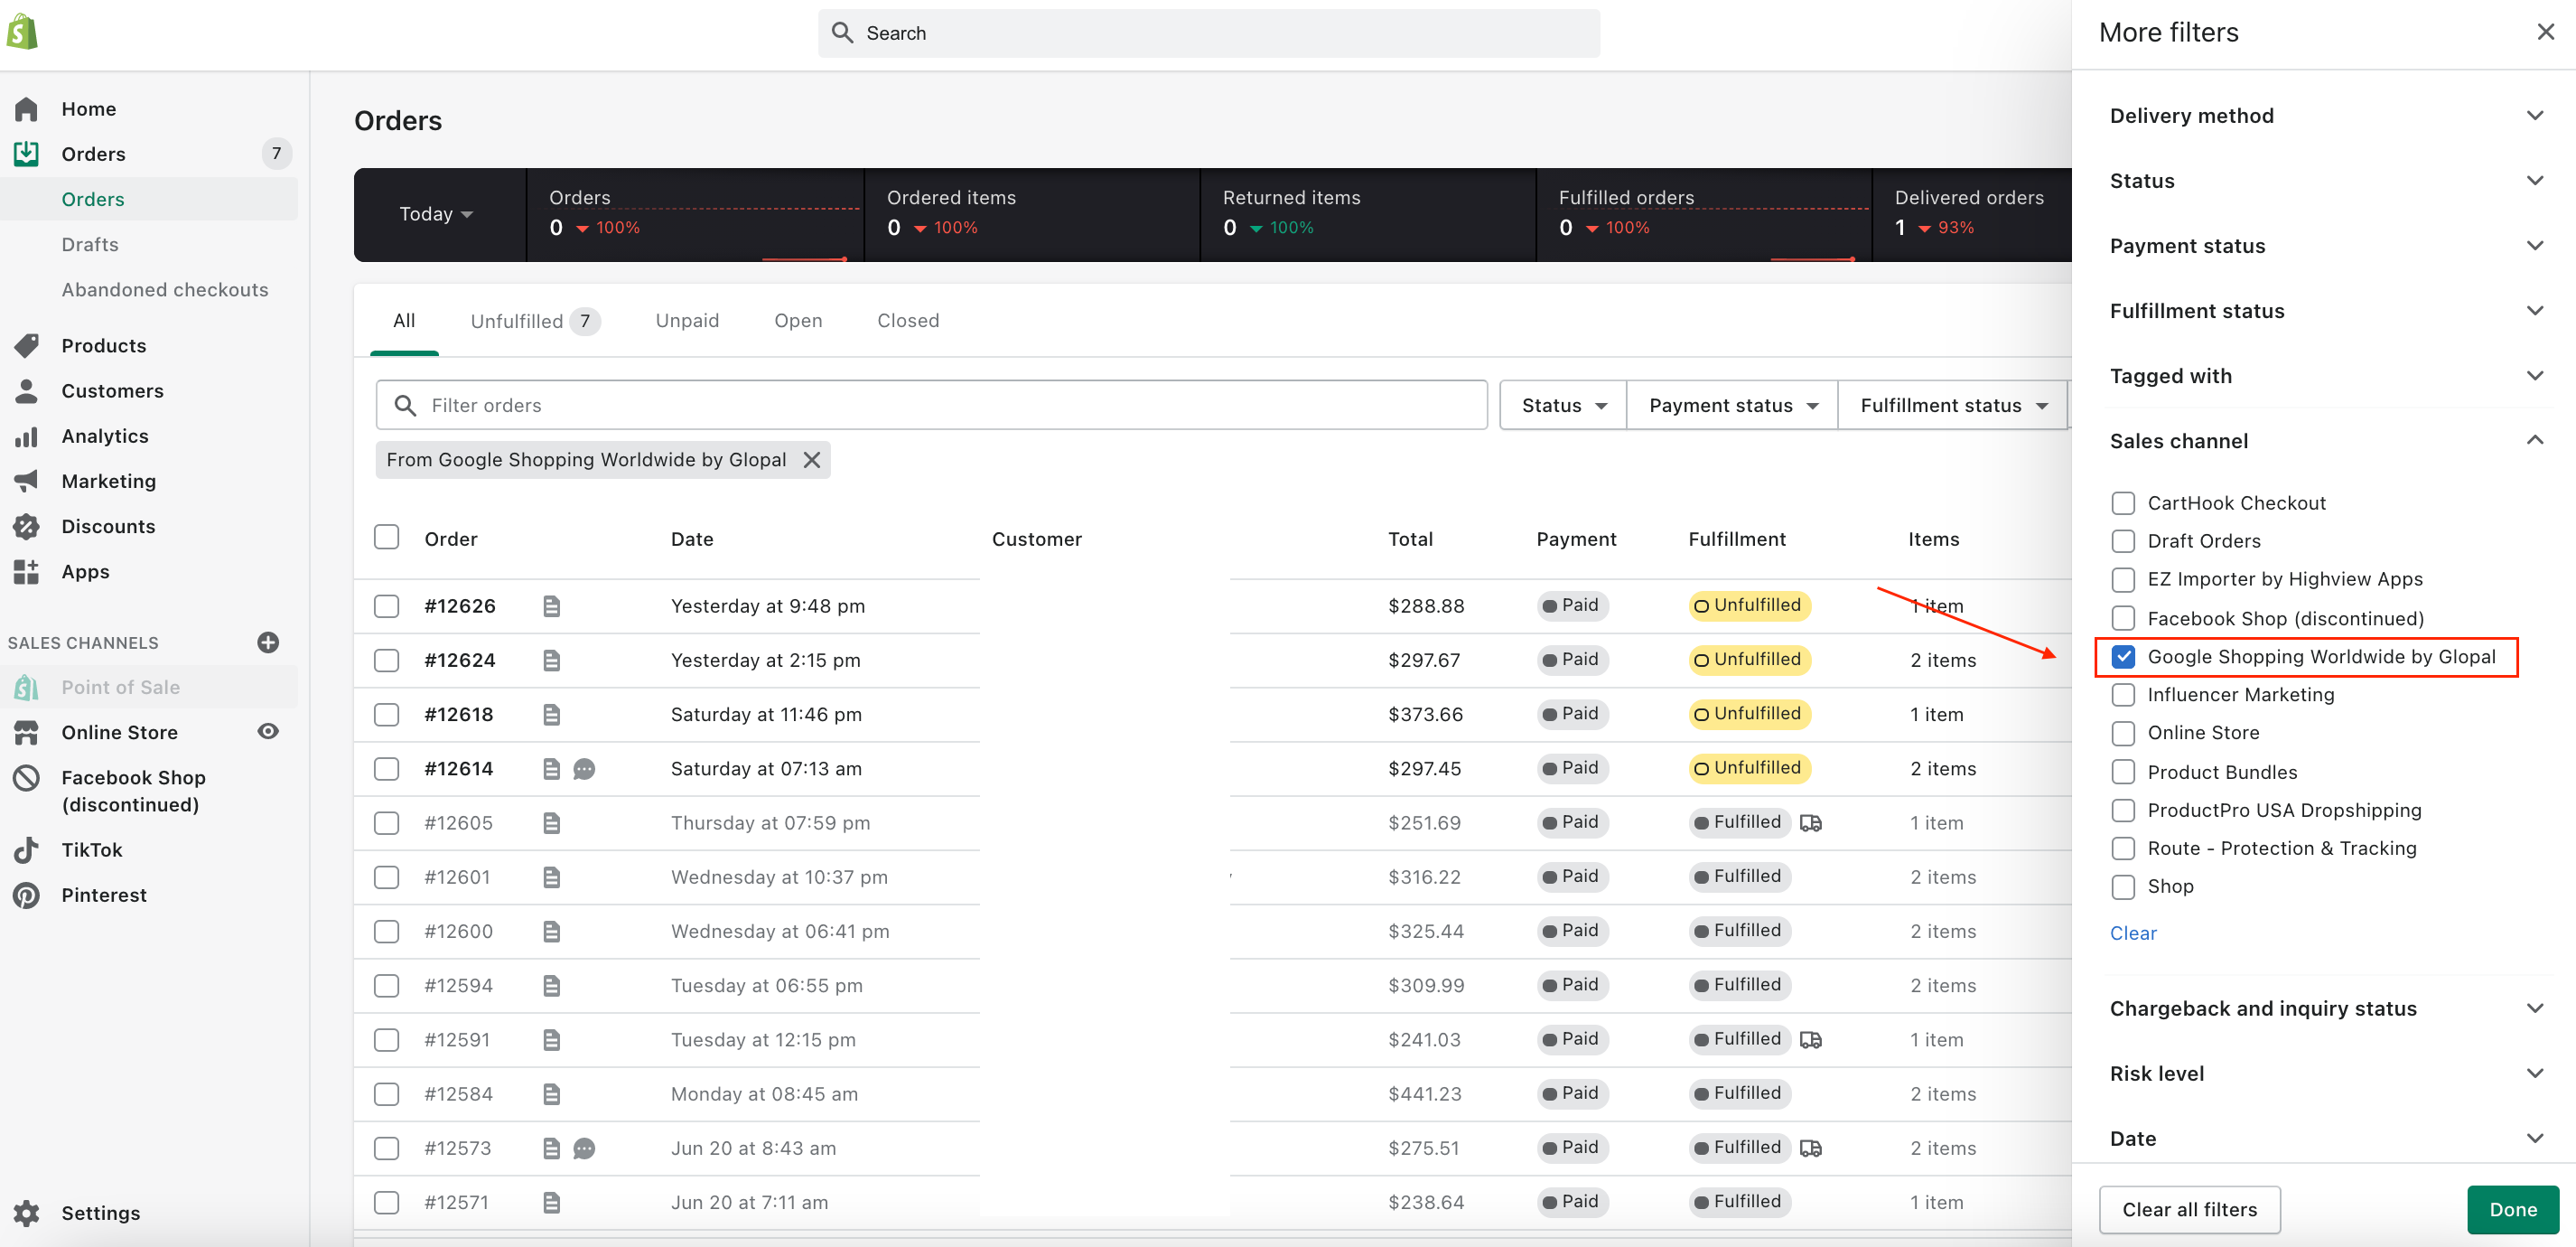Viewport: 2576px width, 1247px height.
Task: Open order #12624
Action: [x=459, y=661]
